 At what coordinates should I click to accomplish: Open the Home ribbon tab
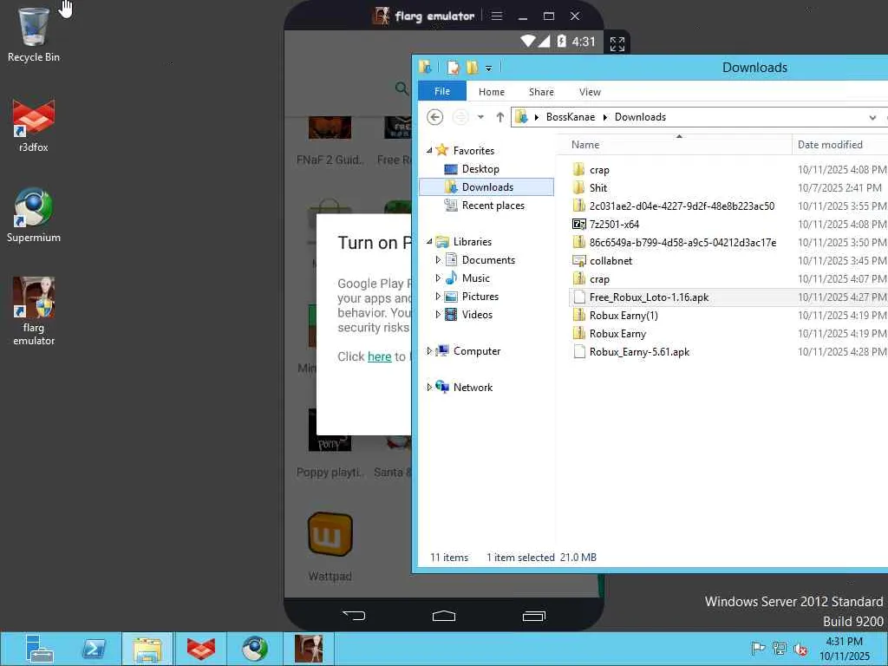click(x=491, y=92)
